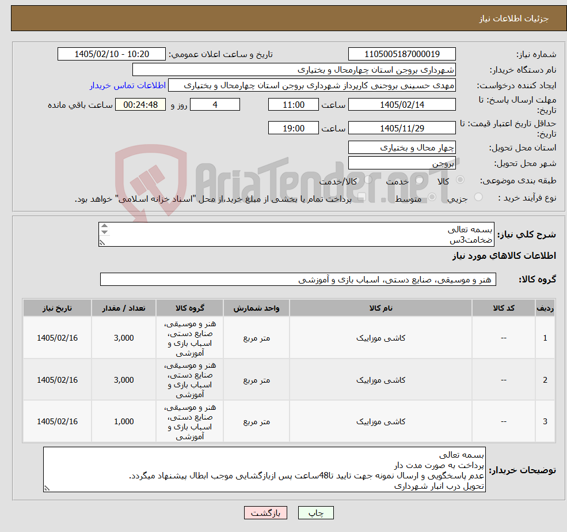567x532 pixels.
Task: Grab resize handle of general description box
Action: pyautogui.click(x=102, y=243)
